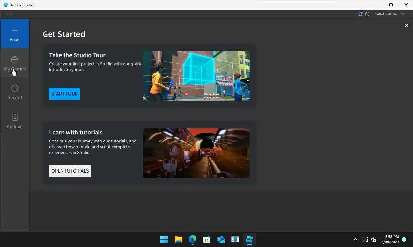Show hidden system tray icons

coord(355,239)
